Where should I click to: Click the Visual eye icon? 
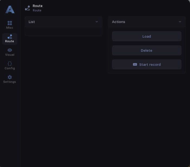pos(10,50)
